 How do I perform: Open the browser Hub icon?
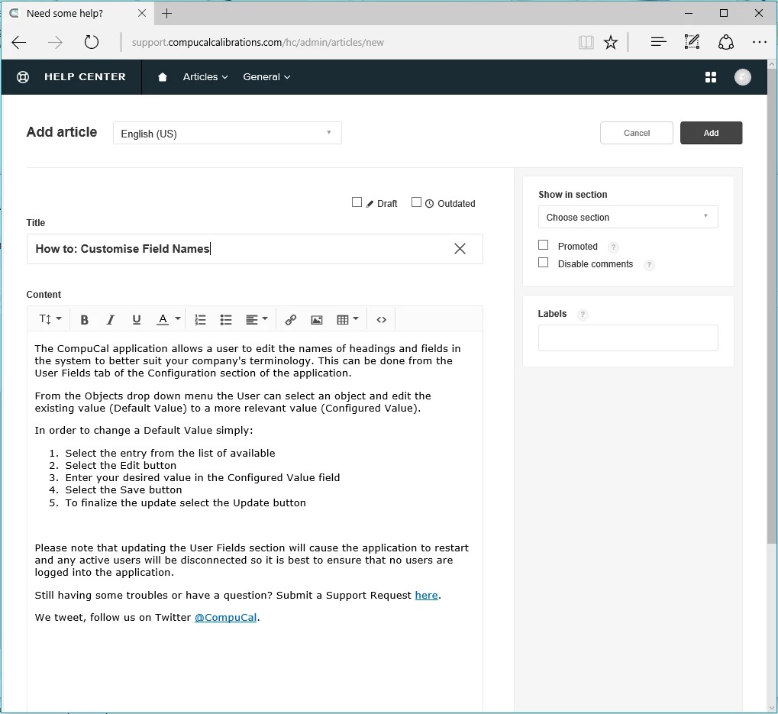coord(658,42)
